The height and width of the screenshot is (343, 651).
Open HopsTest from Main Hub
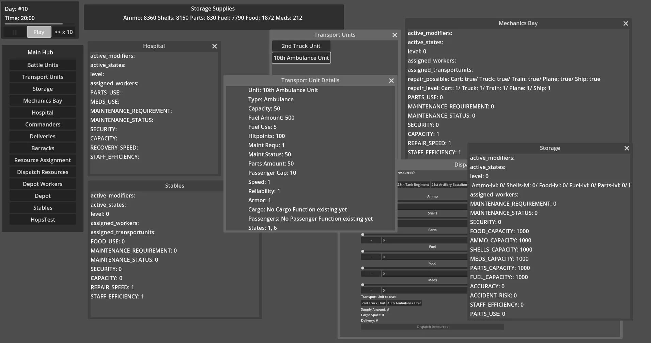pos(43,220)
